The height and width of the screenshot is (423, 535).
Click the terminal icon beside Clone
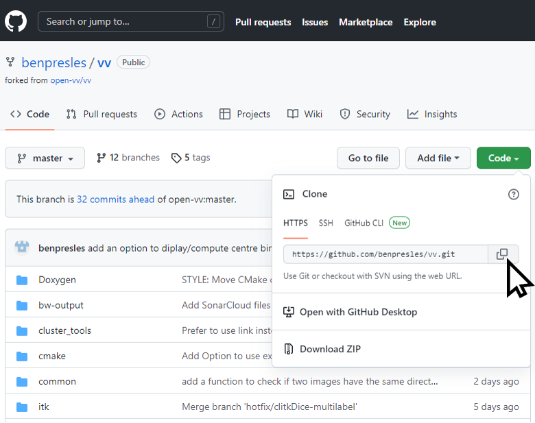(x=289, y=195)
